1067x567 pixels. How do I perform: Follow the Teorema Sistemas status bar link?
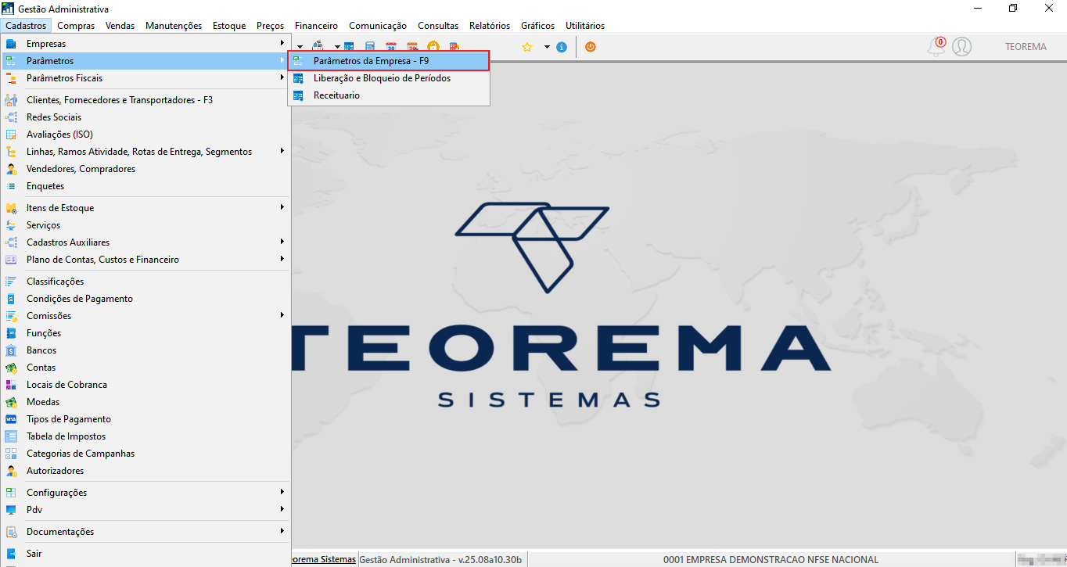pyautogui.click(x=324, y=560)
